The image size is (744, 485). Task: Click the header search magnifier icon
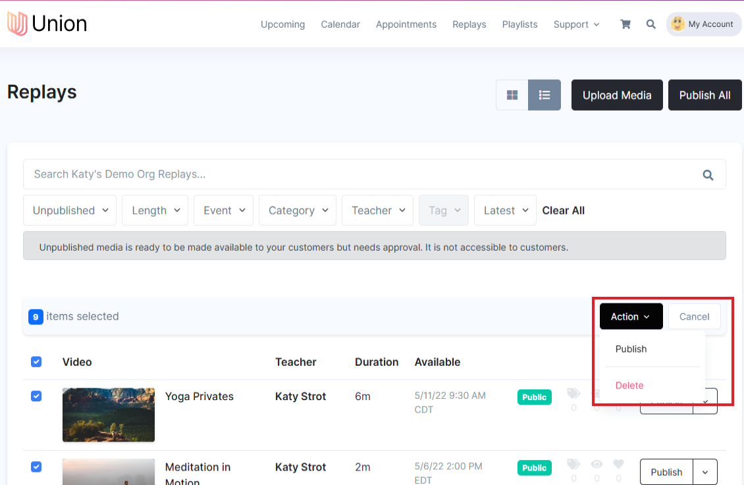click(x=651, y=24)
